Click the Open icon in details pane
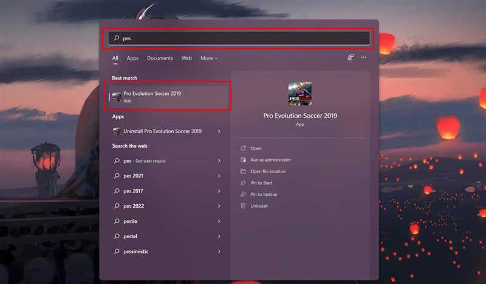The image size is (486, 284). pyautogui.click(x=244, y=148)
